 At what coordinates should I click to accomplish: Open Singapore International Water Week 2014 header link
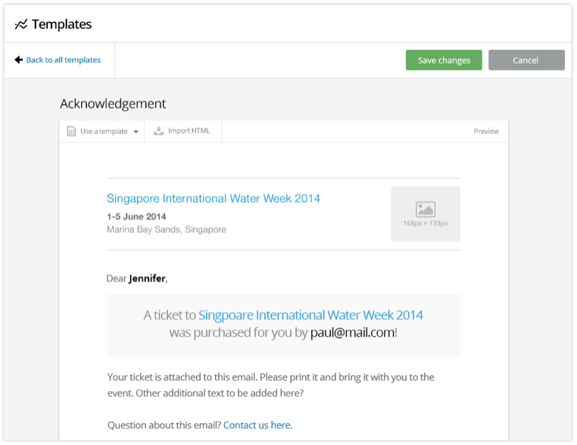click(x=213, y=198)
